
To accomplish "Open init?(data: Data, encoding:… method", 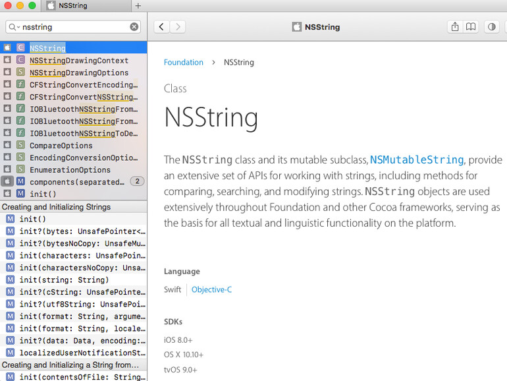I will click(x=73, y=341).
